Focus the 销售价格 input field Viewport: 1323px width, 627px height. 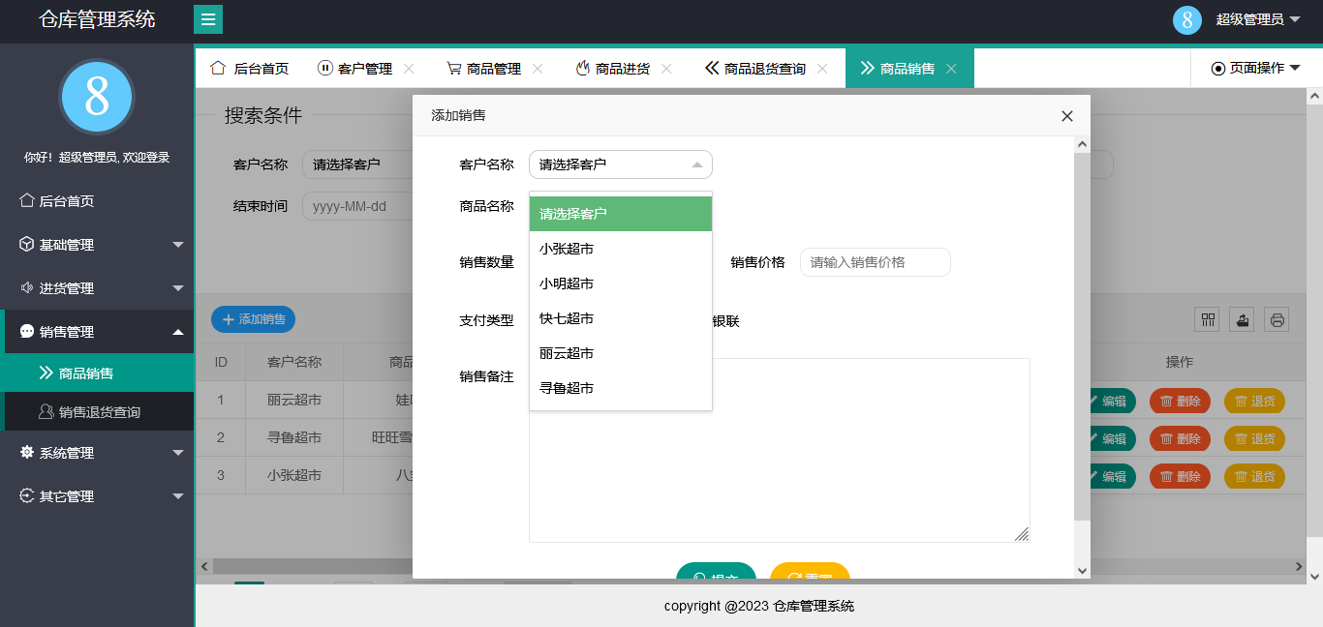(x=875, y=262)
